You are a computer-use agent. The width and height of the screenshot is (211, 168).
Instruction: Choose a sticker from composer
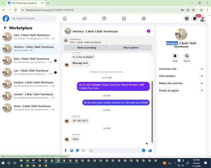(x=78, y=151)
